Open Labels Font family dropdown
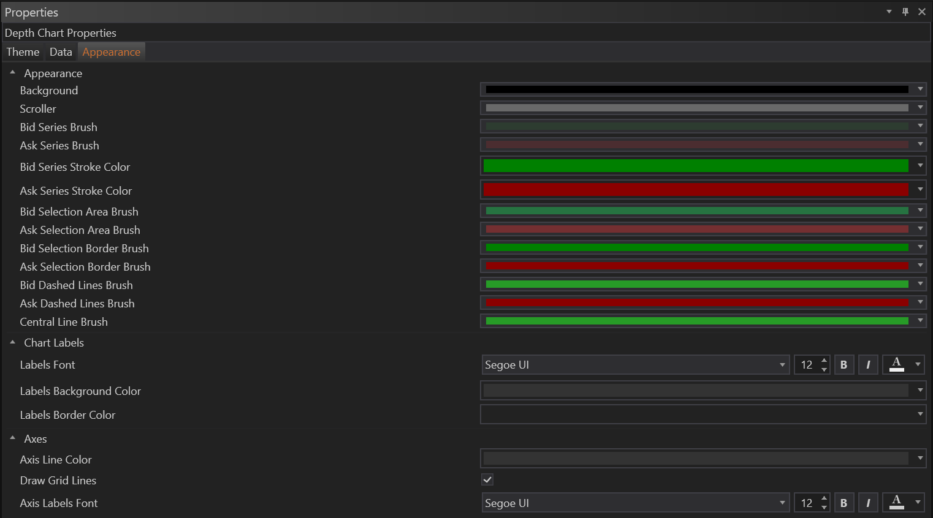Screen dimensions: 933x518 pos(782,365)
